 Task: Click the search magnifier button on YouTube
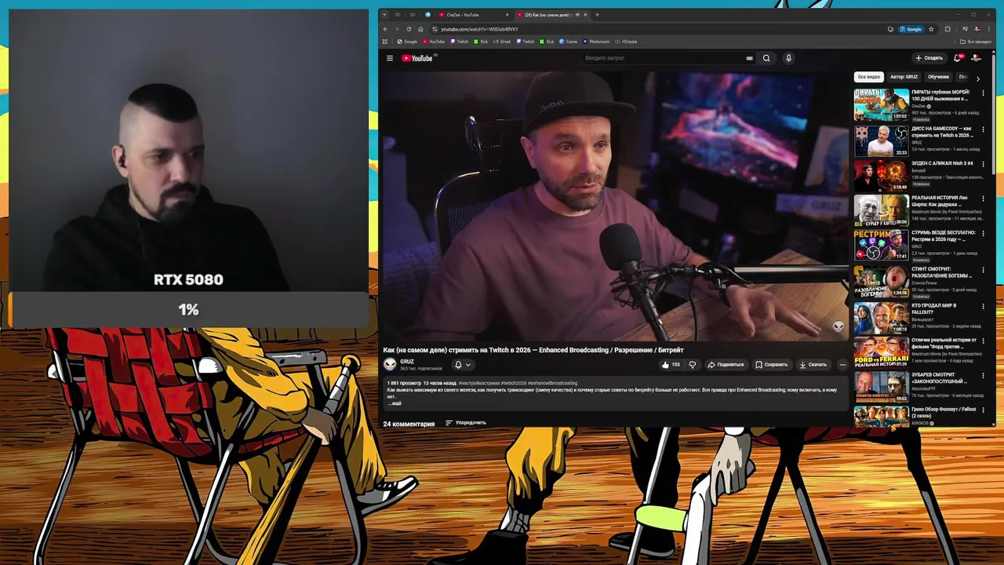[x=766, y=58]
